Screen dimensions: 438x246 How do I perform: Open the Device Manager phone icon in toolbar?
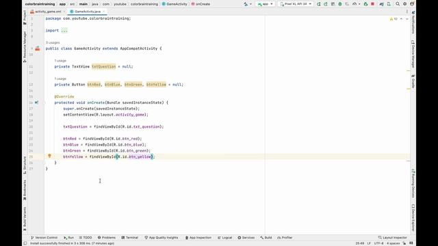point(389,4)
